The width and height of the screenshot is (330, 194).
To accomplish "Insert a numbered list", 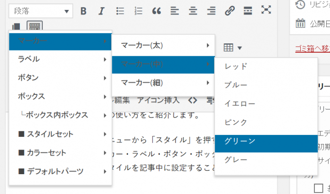I will tap(138, 10).
